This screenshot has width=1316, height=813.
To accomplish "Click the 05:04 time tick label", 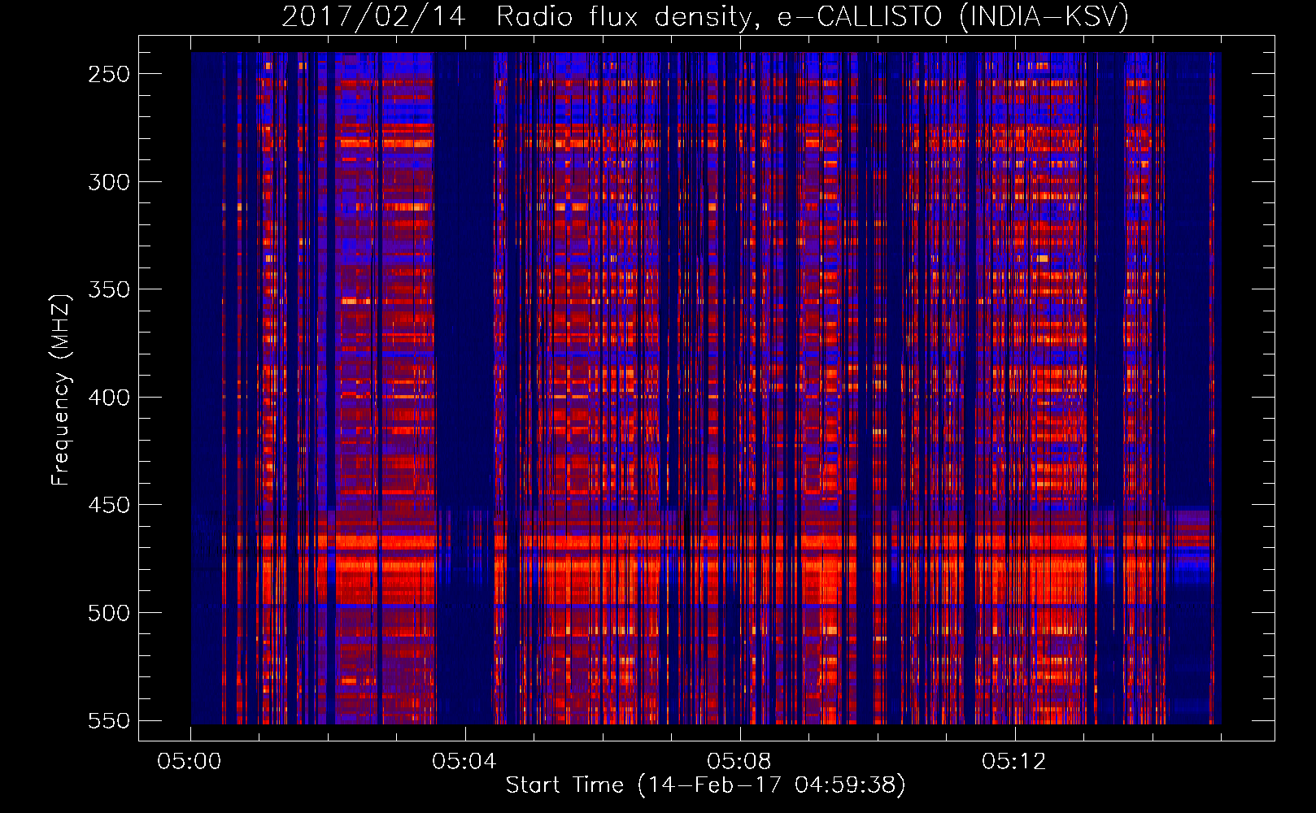I will pyautogui.click(x=464, y=762).
